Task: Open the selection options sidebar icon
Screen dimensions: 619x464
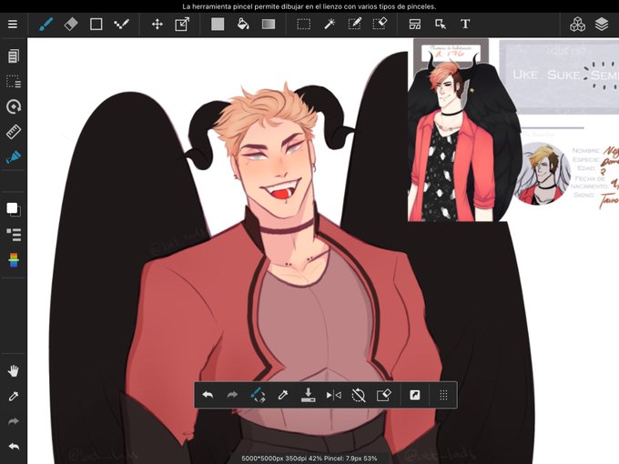Action: [x=14, y=81]
